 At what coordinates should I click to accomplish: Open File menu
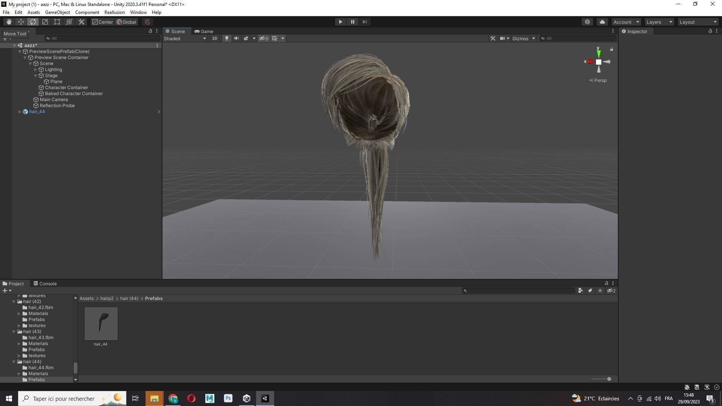pyautogui.click(x=6, y=12)
